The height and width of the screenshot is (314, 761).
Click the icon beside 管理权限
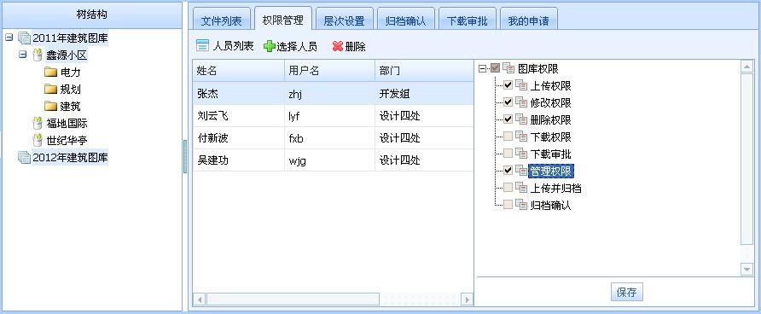[521, 171]
